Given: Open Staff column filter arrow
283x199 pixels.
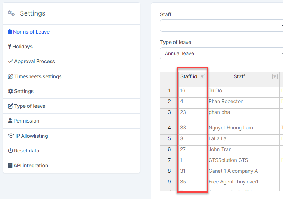Looking at the screenshot, I should point(274,76).
